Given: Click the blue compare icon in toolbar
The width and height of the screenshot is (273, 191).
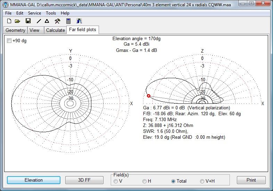Looking at the screenshot, I should tap(79, 21).
